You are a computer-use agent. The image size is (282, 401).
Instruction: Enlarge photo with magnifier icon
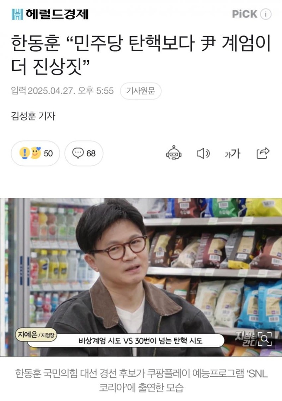(x=265, y=339)
